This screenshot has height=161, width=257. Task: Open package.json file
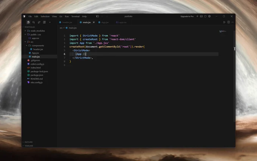click(x=37, y=75)
